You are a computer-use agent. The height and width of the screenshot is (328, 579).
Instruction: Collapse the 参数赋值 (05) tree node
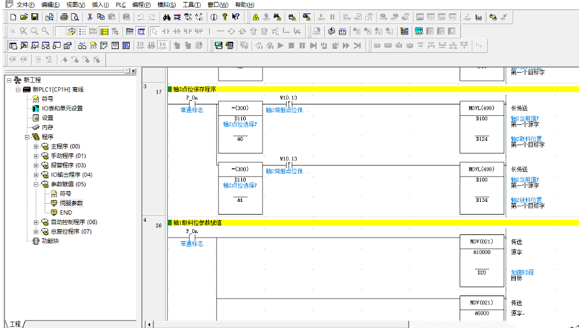(36, 184)
